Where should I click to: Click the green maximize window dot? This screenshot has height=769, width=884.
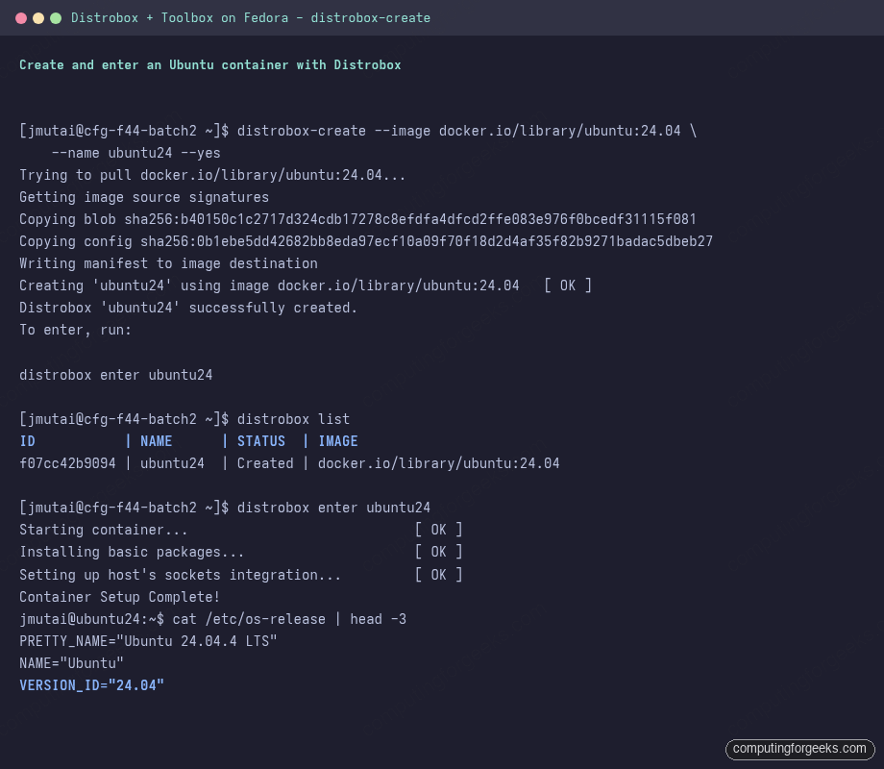point(56,18)
